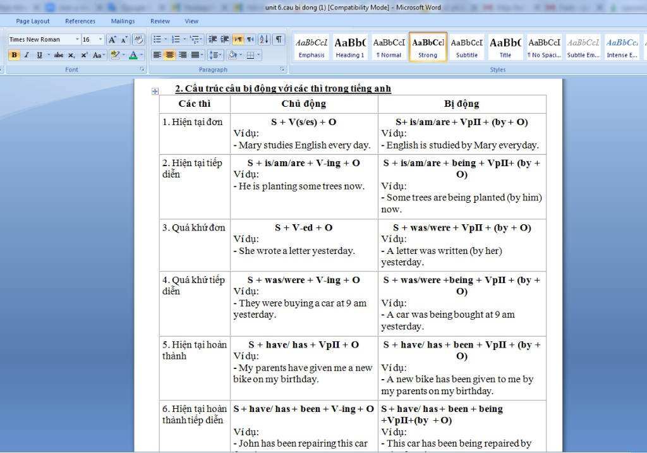647x453 pixels.
Task: Open the font size dropdown
Action: tap(100, 39)
